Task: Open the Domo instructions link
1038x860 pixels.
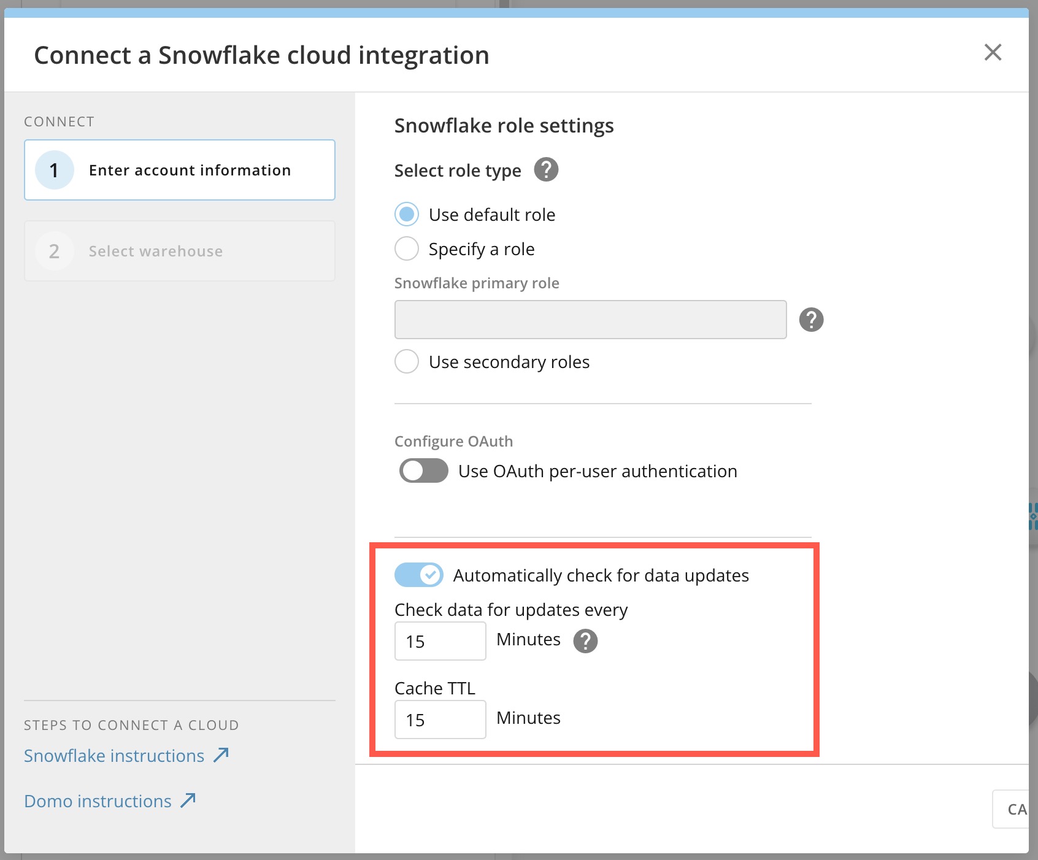Action: [x=98, y=801]
